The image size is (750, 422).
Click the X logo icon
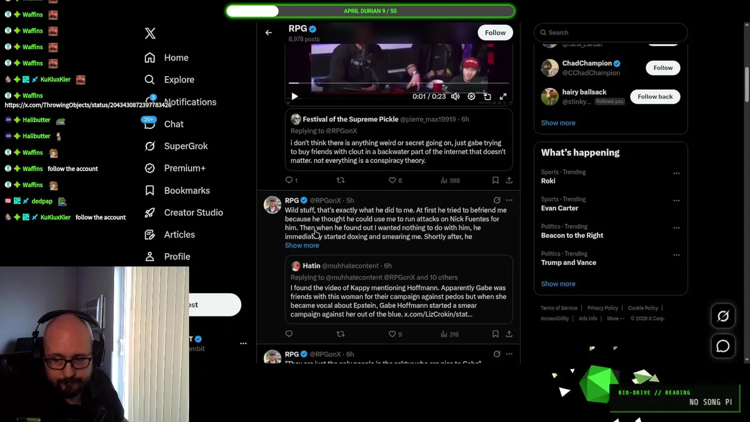(x=150, y=33)
